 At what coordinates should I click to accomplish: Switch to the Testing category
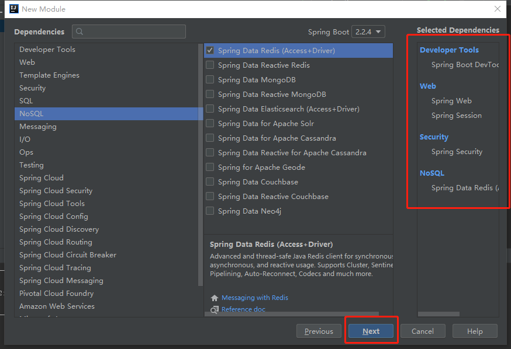coord(31,165)
